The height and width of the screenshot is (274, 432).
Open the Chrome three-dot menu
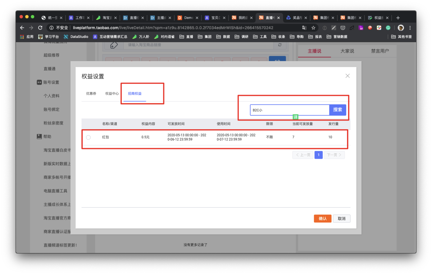410,28
